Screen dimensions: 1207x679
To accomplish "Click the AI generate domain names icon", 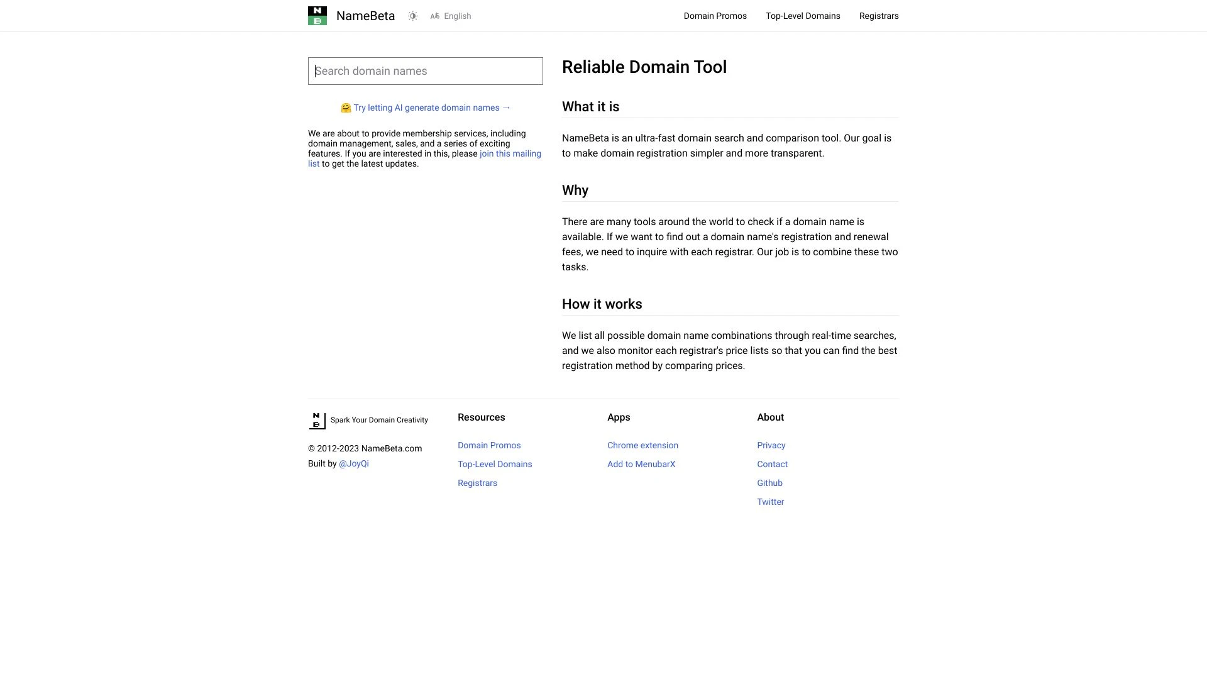I will pyautogui.click(x=346, y=107).
